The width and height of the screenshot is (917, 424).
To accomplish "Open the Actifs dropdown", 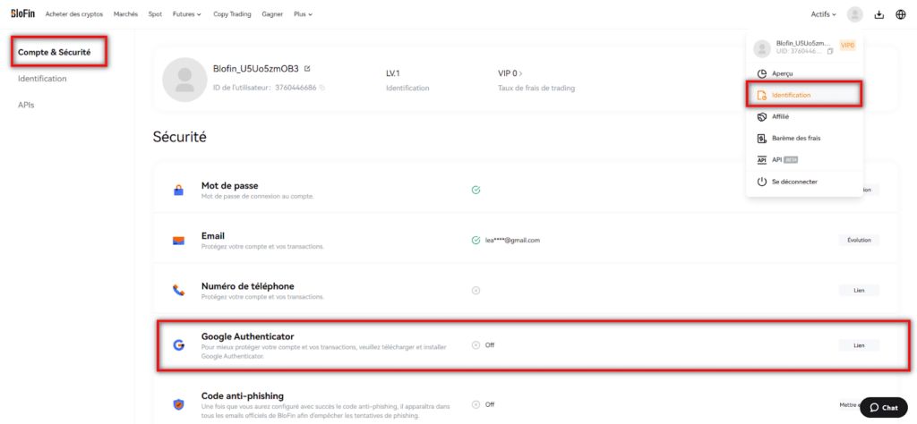I will (x=823, y=14).
